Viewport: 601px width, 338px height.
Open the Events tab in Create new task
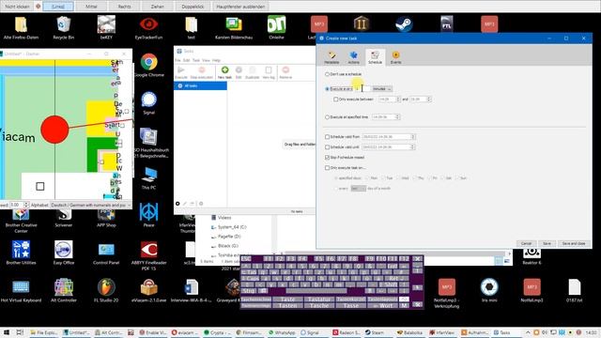(396, 57)
